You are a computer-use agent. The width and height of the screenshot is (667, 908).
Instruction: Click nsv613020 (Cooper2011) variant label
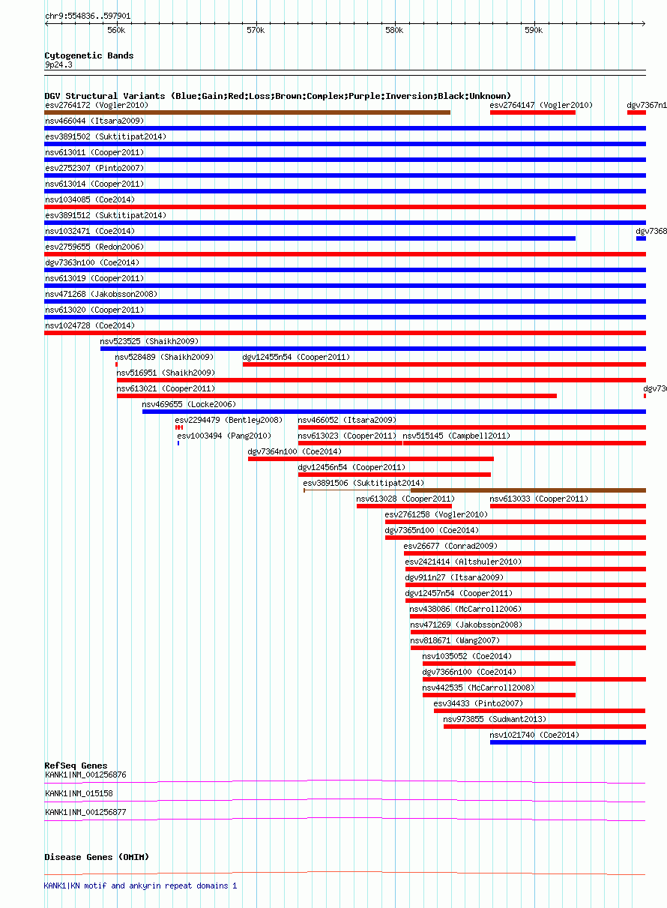tap(94, 310)
